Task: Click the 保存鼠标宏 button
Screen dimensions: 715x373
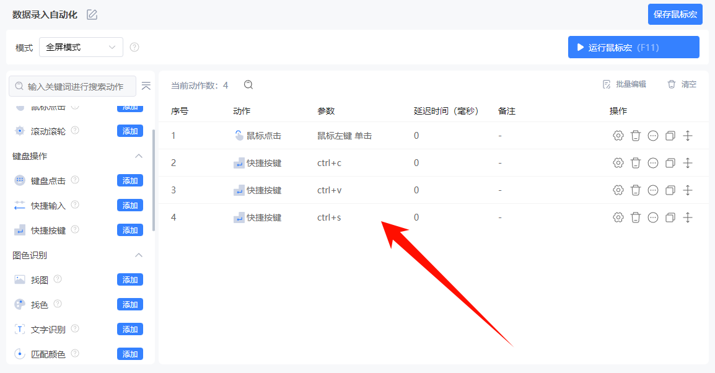Action: tap(675, 14)
